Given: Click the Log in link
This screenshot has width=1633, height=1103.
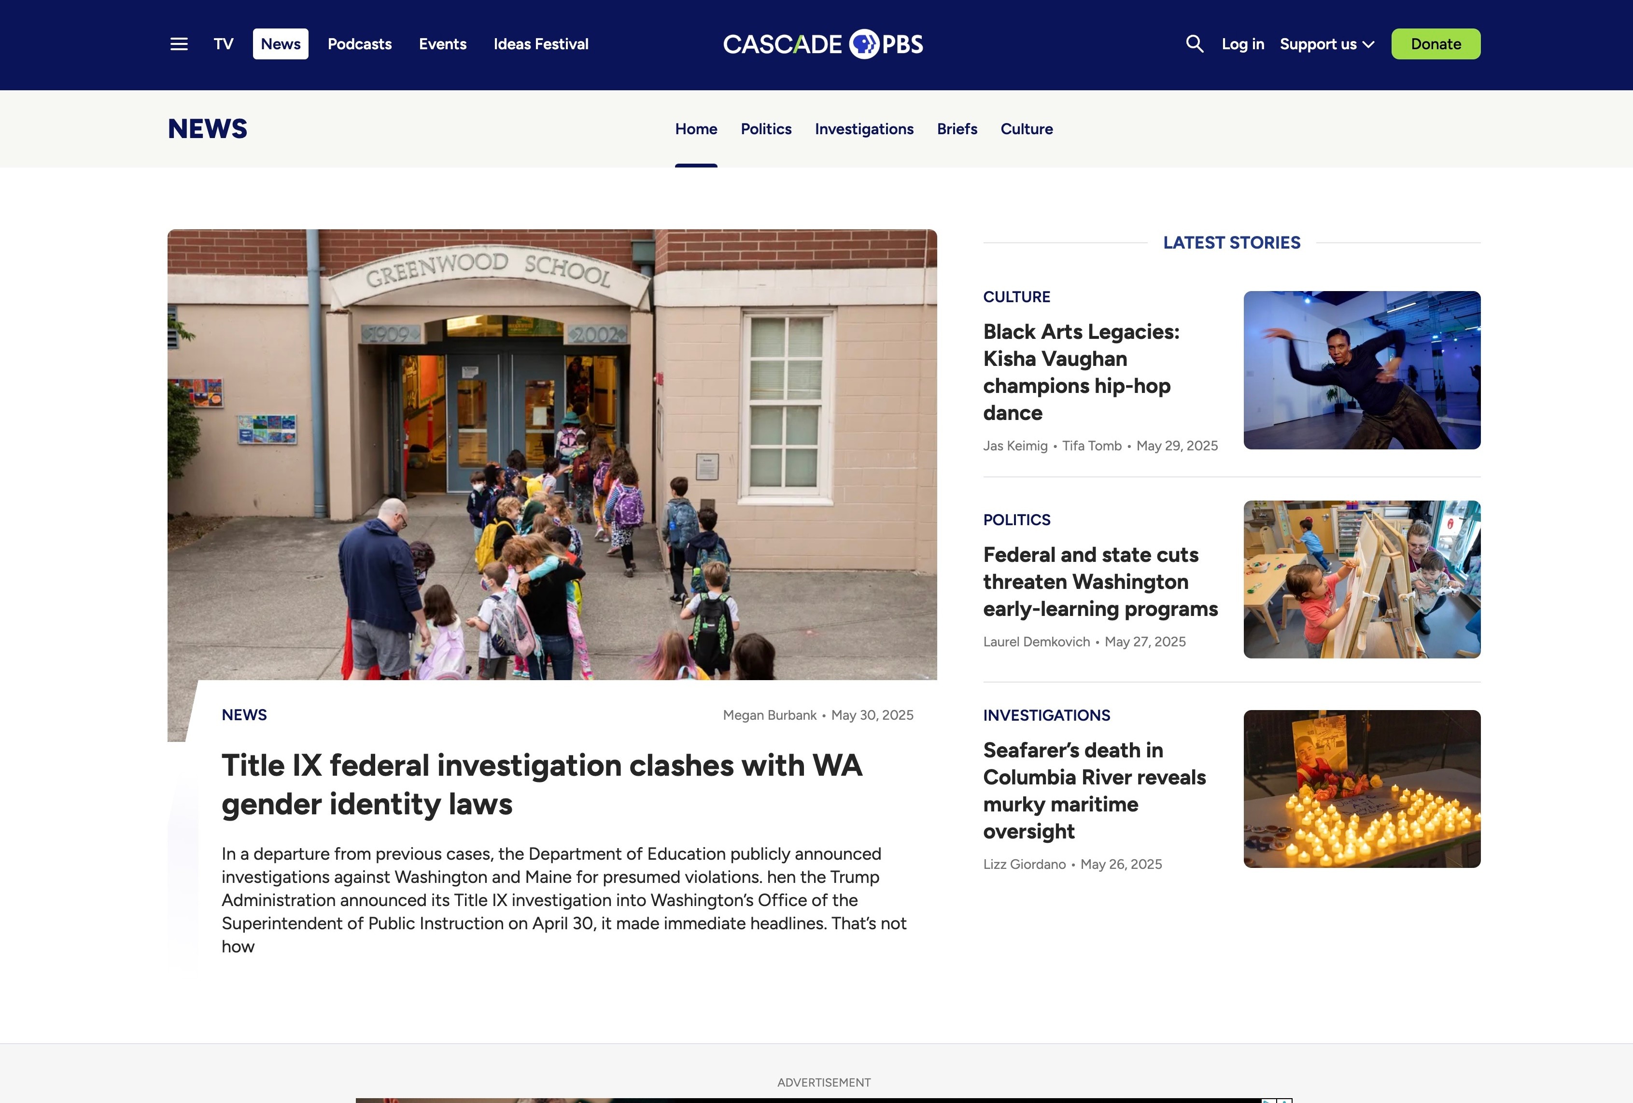Looking at the screenshot, I should (x=1242, y=44).
